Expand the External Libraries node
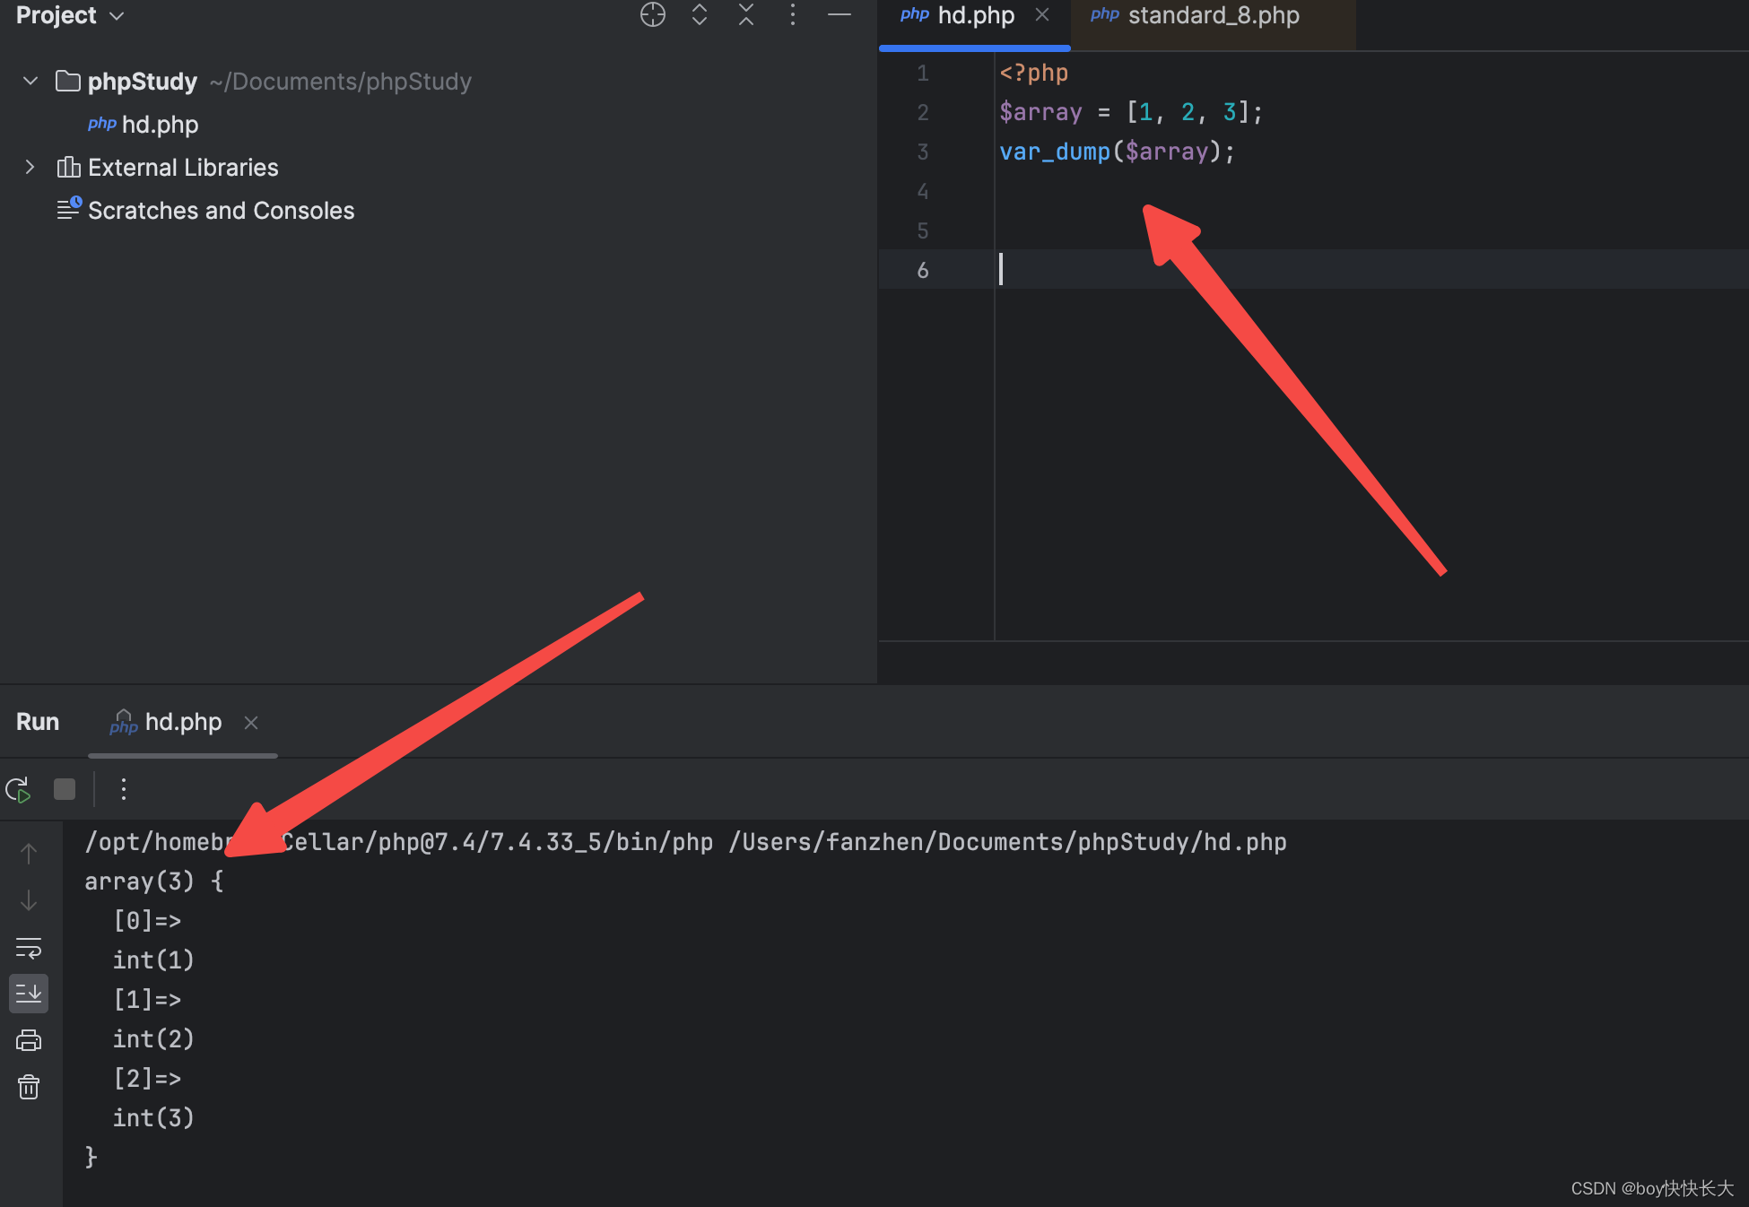 coord(30,168)
